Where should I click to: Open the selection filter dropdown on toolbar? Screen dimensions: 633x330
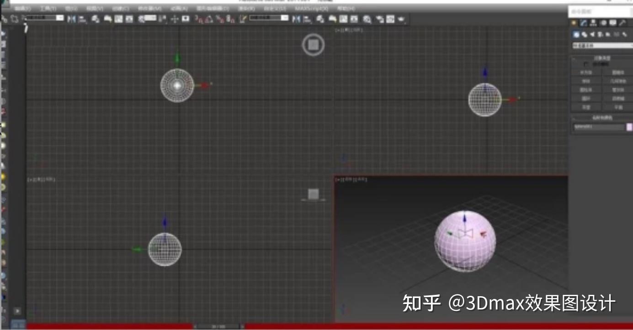coord(44,19)
